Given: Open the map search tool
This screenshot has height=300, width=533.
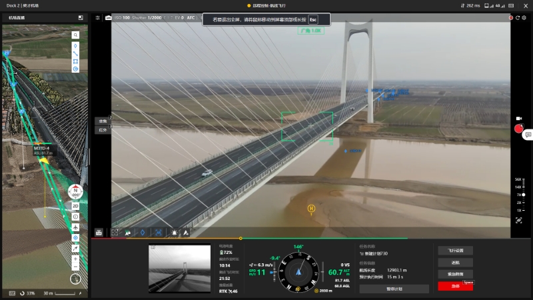Looking at the screenshot, I should 76,35.
